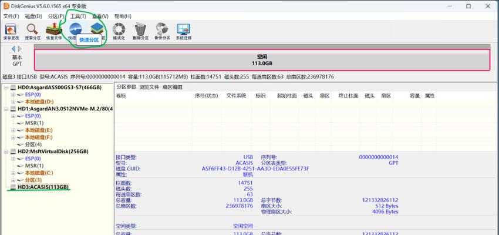The width and height of the screenshot is (499, 235).
Task: Select the 分区(3) partition label under HD2
Action: pos(33,180)
